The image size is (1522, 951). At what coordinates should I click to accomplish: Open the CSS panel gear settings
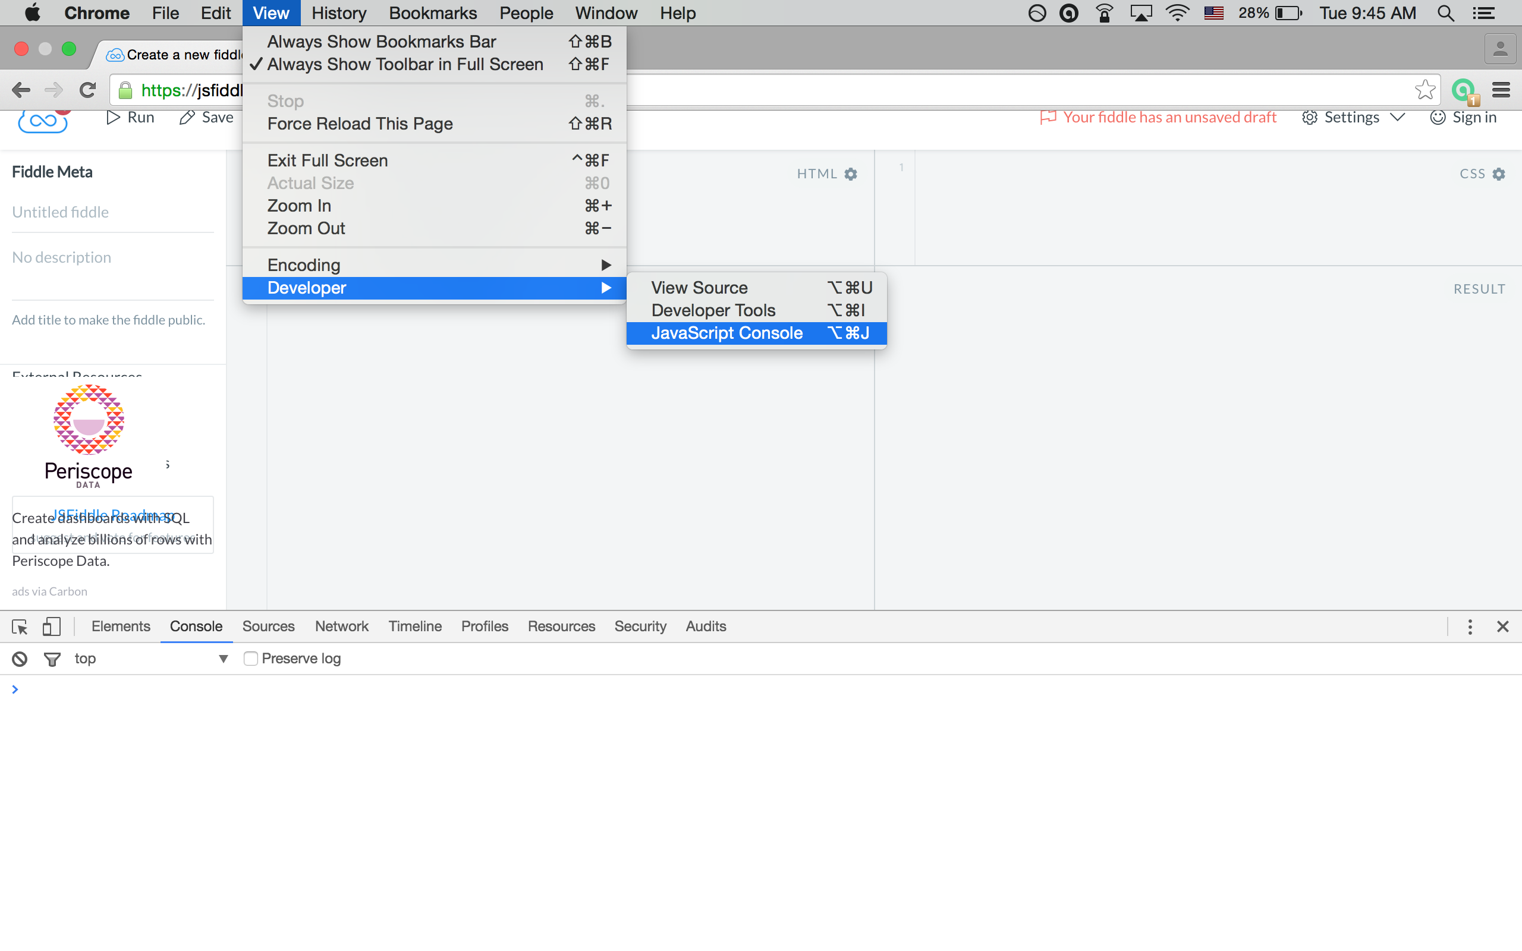click(1499, 174)
